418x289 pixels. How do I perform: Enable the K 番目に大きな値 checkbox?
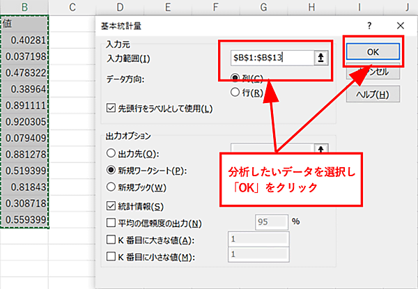point(111,240)
